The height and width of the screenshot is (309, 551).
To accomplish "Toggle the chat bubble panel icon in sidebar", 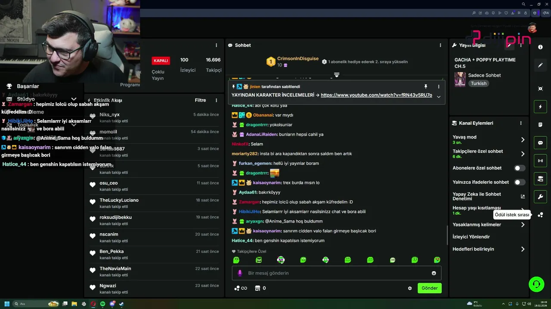I will click(540, 143).
